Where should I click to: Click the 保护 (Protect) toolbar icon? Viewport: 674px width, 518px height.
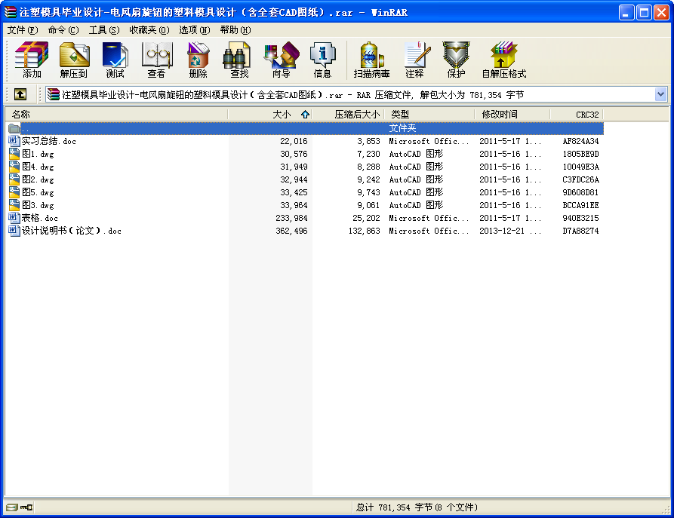(456, 60)
